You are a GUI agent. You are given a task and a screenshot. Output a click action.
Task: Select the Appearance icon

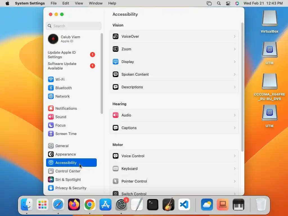[x=51, y=154]
